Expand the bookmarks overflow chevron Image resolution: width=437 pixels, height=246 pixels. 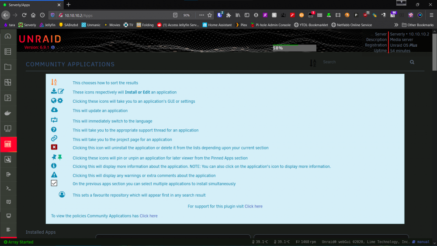(x=396, y=25)
